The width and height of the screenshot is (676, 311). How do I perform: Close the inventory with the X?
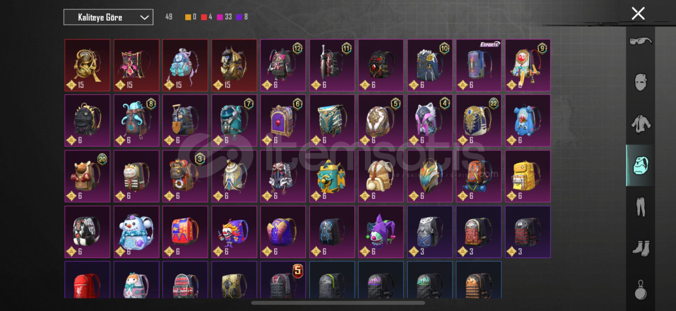coord(638,14)
